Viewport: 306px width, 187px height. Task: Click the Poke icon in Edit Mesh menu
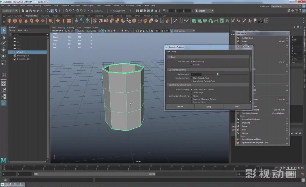pyautogui.click(x=238, y=130)
